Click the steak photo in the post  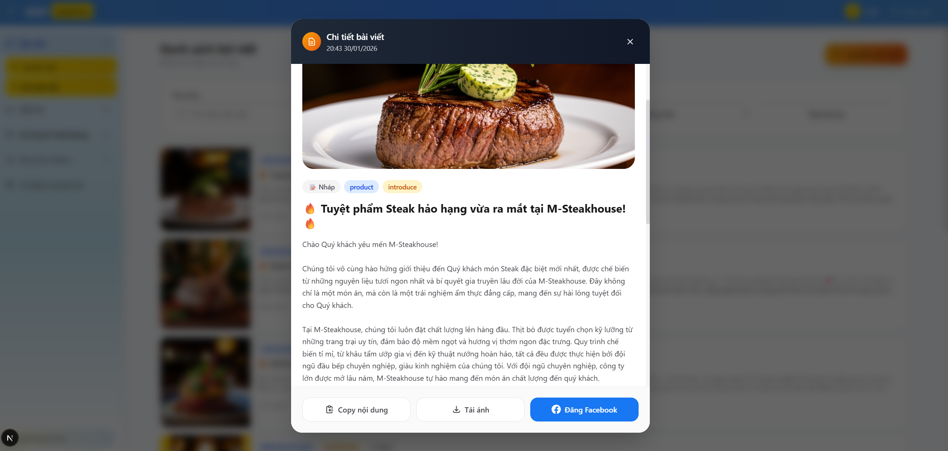coord(469,116)
